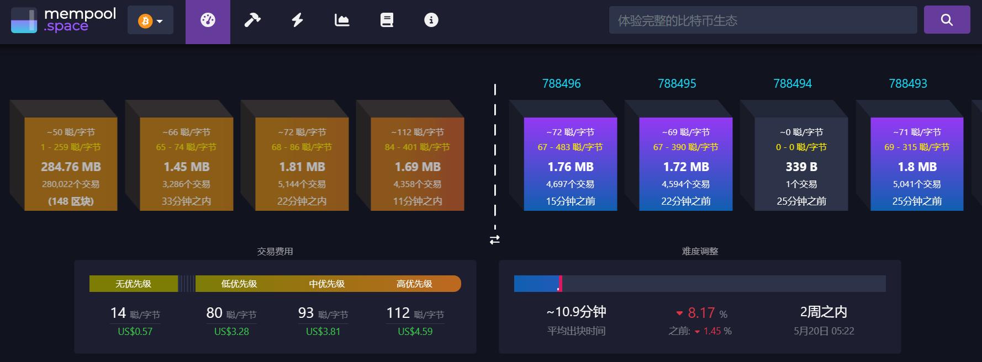982x362 pixels.
Task: Focus the Bitcoin explorer search field
Action: pyautogui.click(x=762, y=20)
